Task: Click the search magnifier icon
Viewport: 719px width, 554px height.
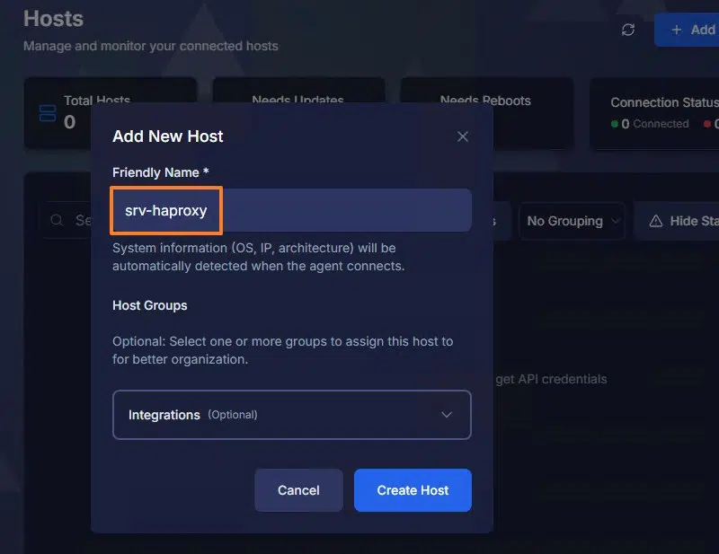Action: pyautogui.click(x=57, y=220)
